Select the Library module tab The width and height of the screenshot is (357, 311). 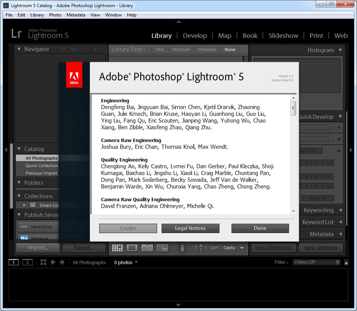click(x=162, y=36)
